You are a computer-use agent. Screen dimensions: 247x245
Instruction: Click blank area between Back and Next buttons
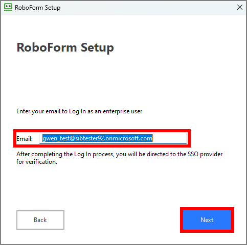tap(122, 220)
